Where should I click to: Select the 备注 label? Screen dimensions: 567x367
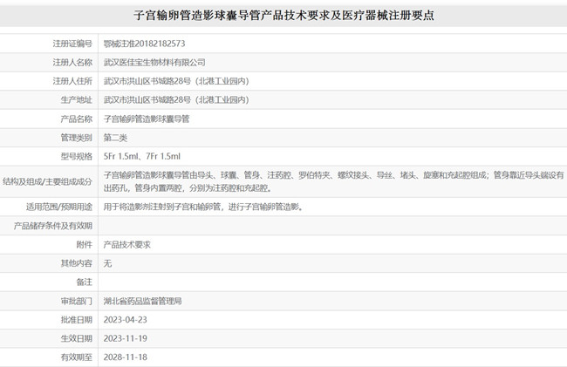pos(85,282)
